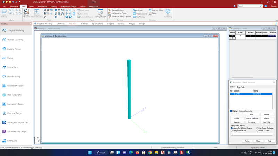This screenshot has height=156, width=278.
Task: Switch to the Beta Angle tab
Action: (x=240, y=87)
